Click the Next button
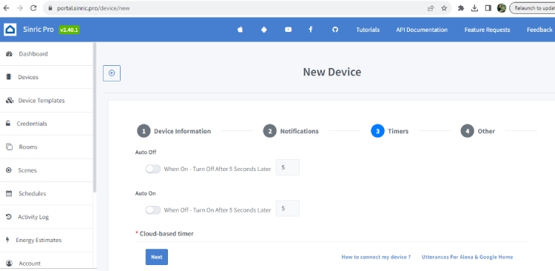The width and height of the screenshot is (555, 271). [x=157, y=257]
